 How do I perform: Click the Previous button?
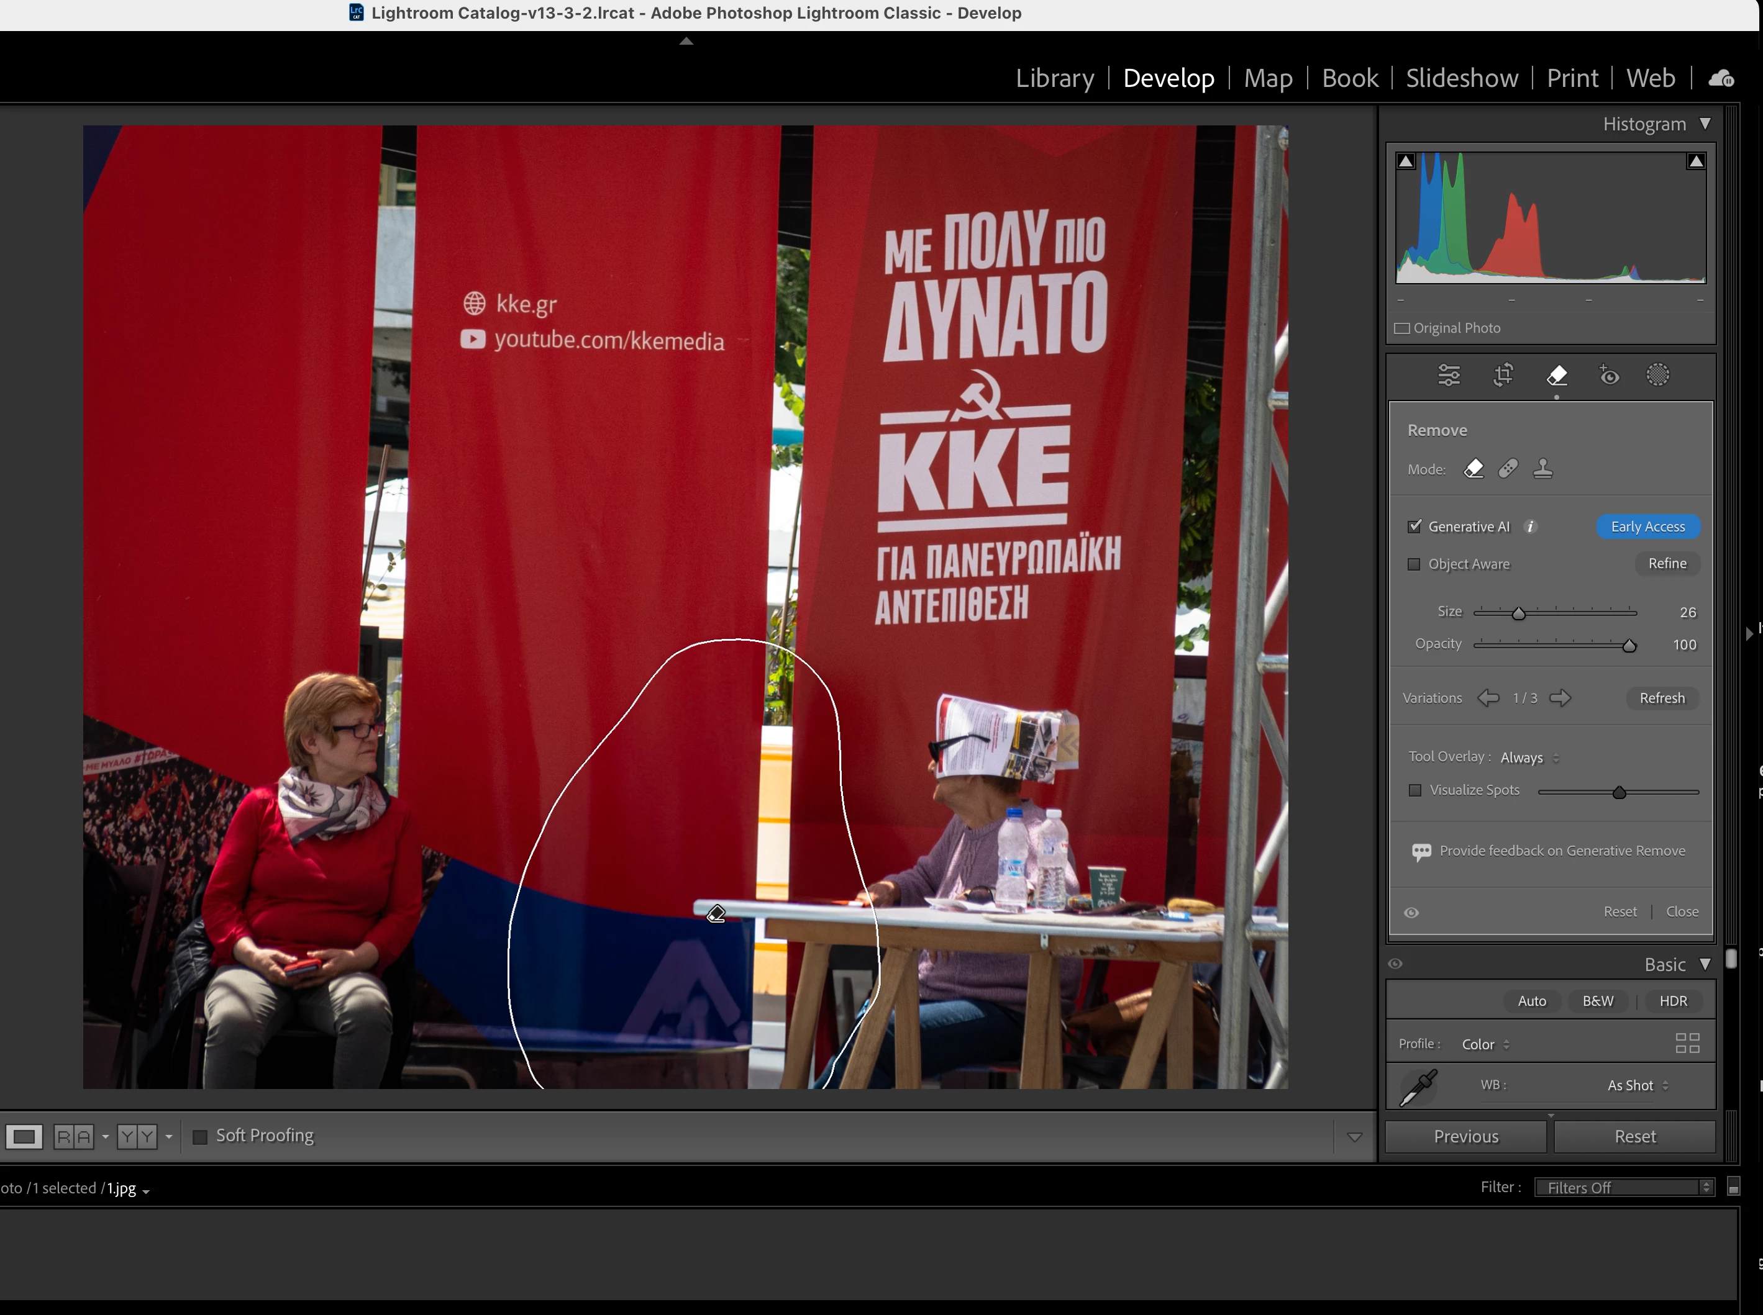(x=1465, y=1137)
